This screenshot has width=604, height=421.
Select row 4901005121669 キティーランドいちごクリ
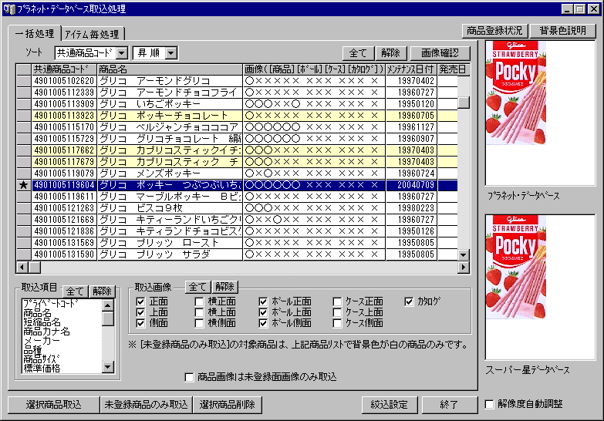point(237,220)
